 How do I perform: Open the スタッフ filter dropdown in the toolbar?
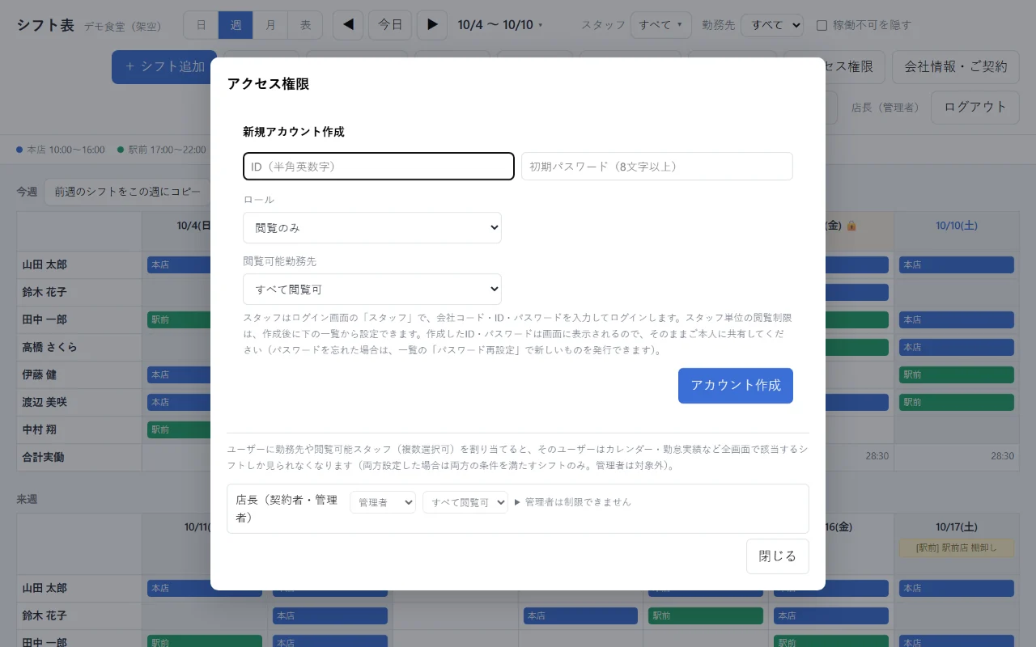[x=661, y=25]
